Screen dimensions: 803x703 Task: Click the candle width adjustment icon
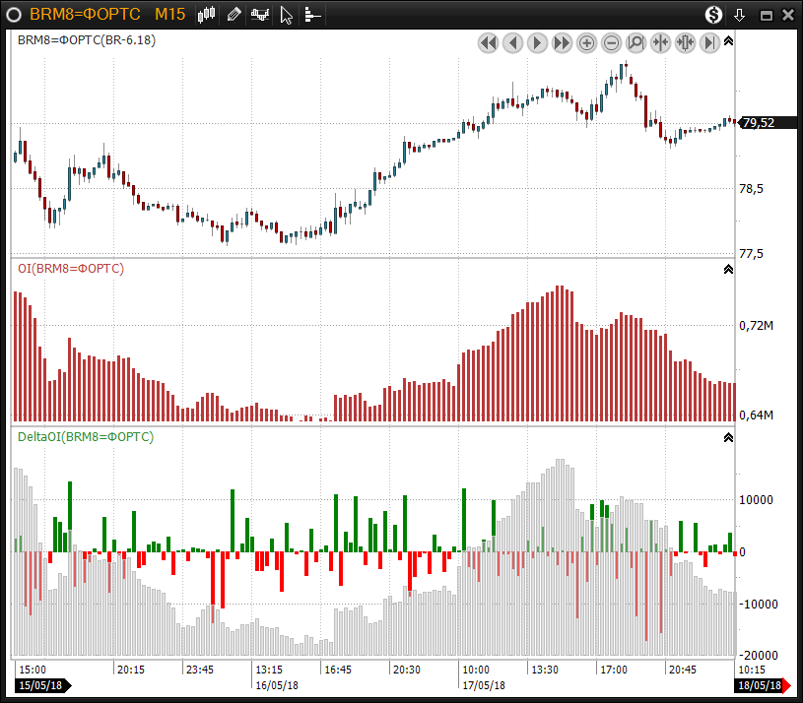(686, 42)
